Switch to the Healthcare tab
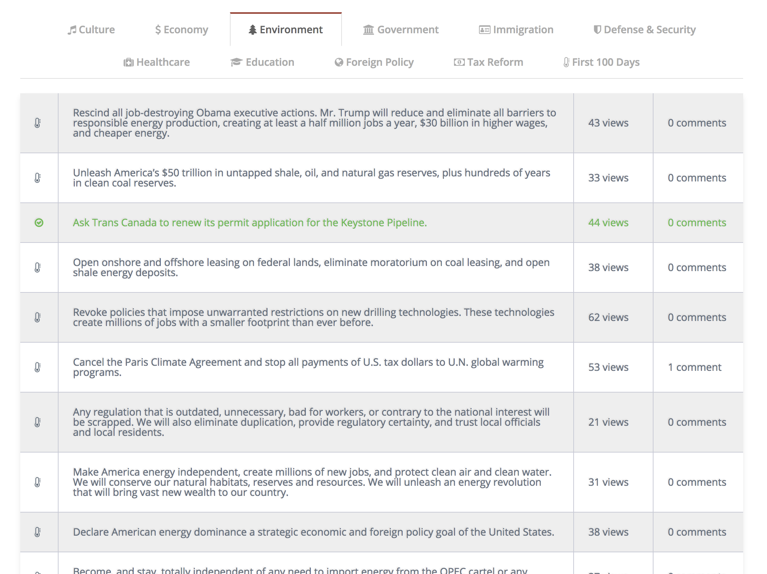The height and width of the screenshot is (574, 767). 157,62
